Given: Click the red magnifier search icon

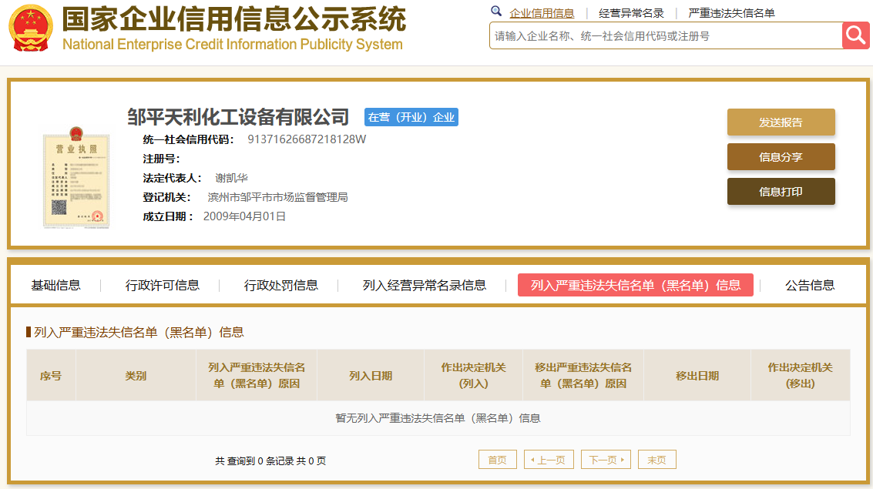Looking at the screenshot, I should click(x=855, y=35).
